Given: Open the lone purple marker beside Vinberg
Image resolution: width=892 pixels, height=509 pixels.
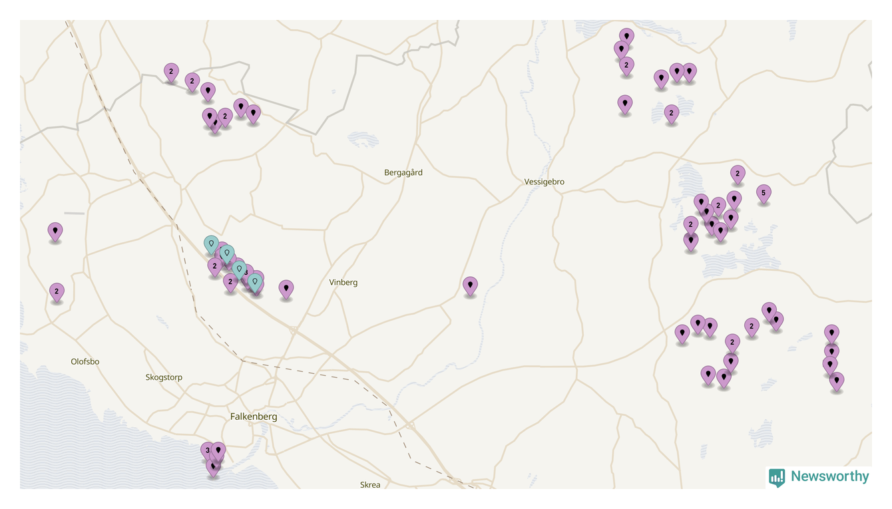Looking at the screenshot, I should point(286,289).
